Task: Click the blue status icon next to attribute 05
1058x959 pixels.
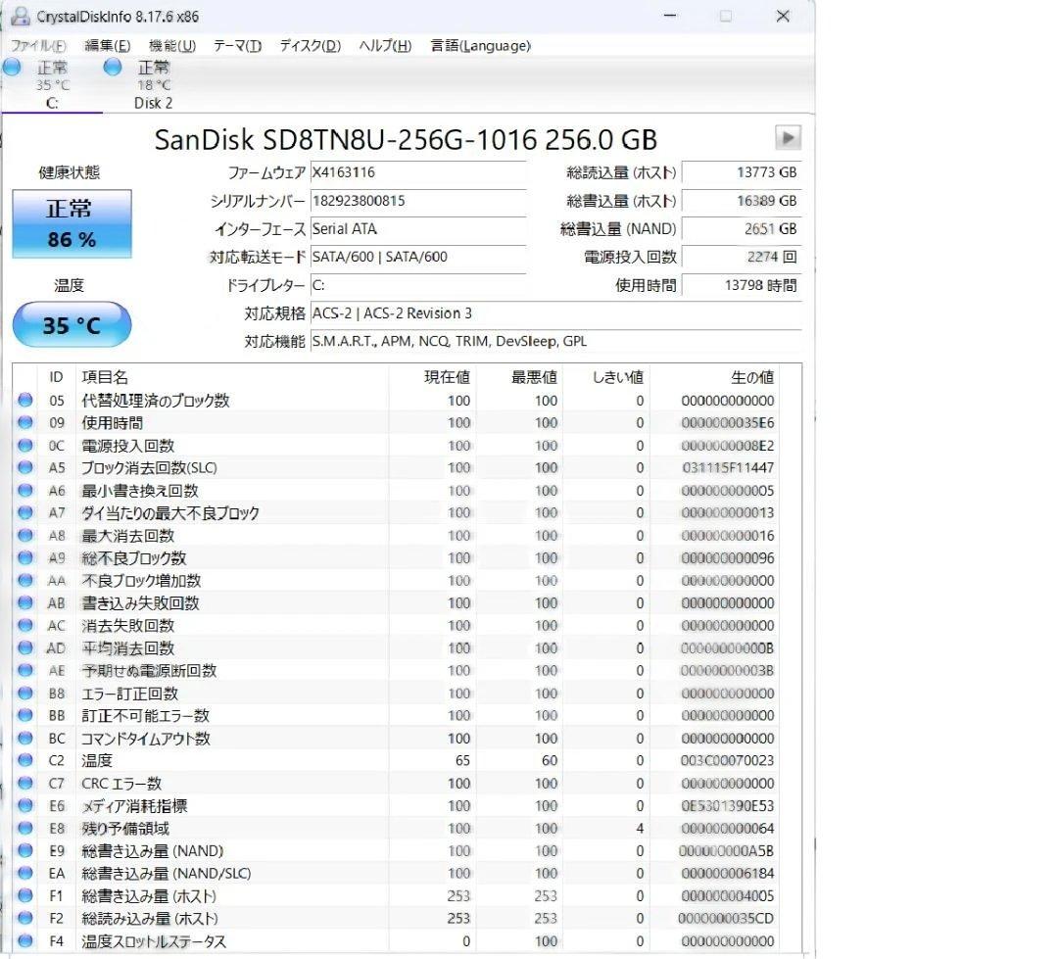Action: [x=24, y=401]
